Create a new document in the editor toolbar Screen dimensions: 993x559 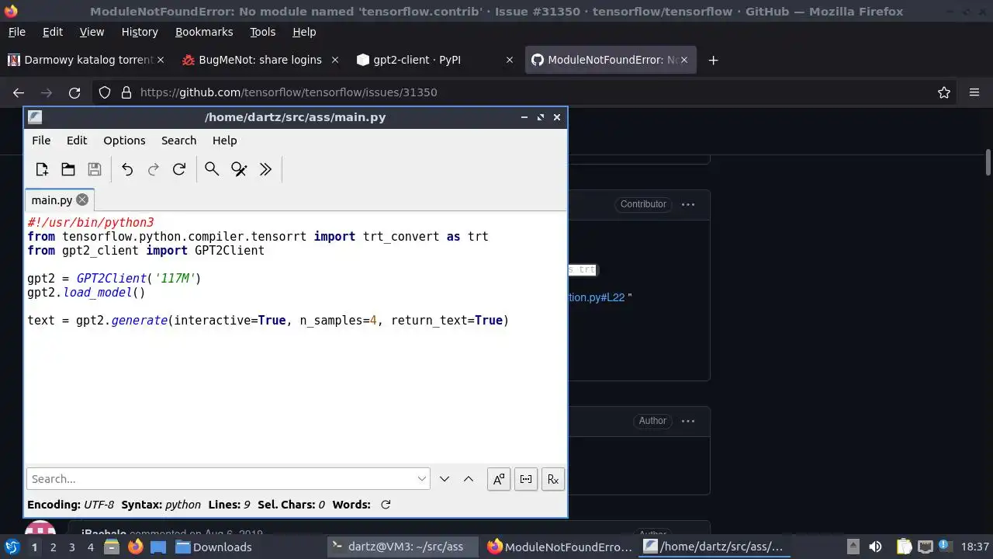(42, 169)
